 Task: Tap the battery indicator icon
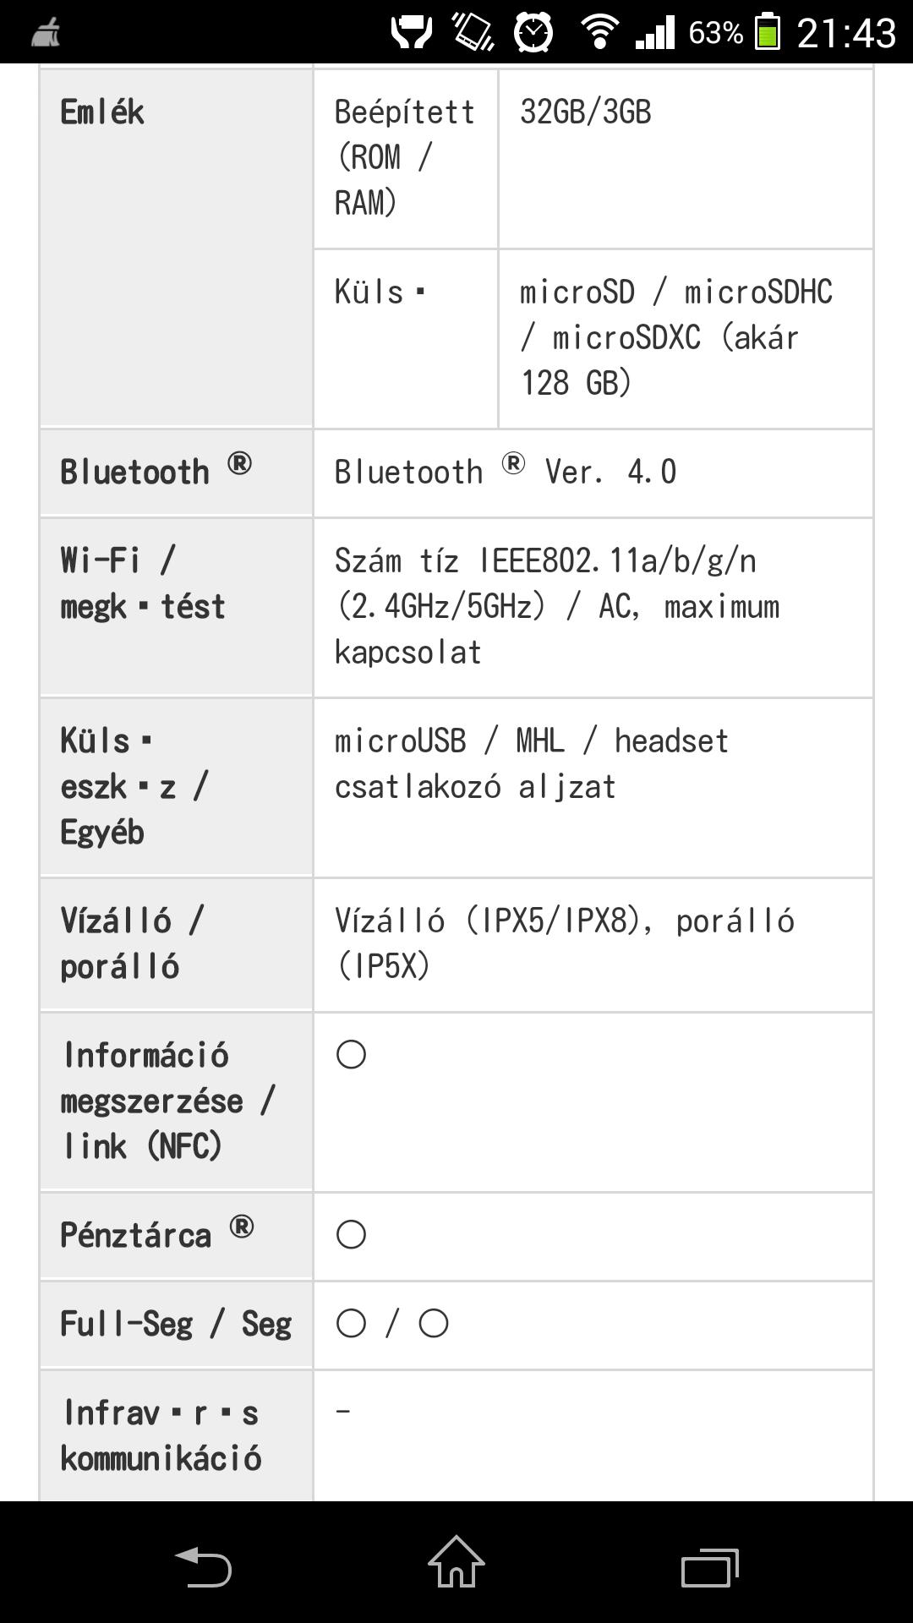(767, 32)
